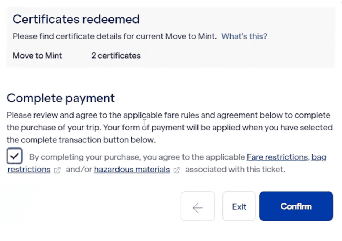
Task: View the Fare restrictions details
Action: [x=277, y=157]
